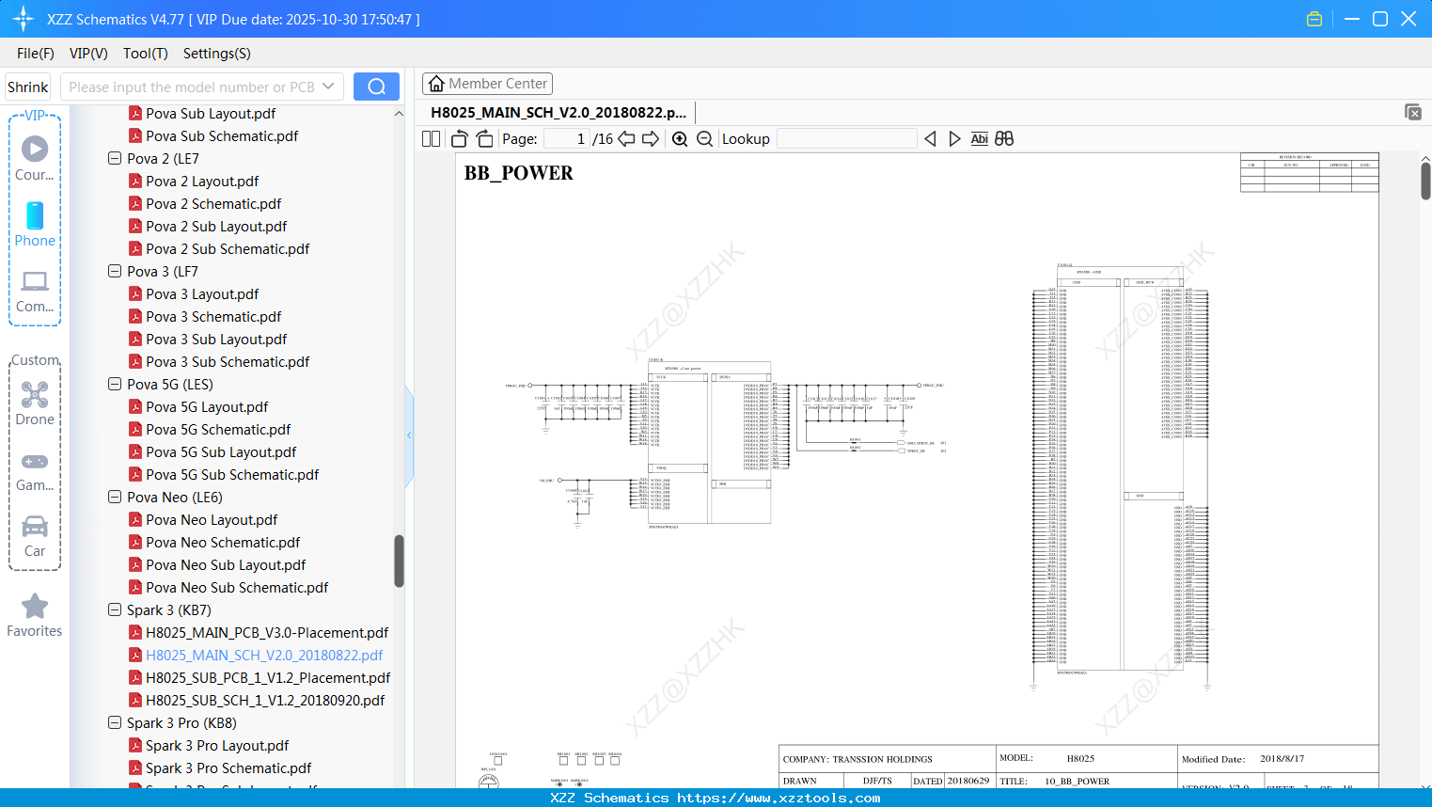Zoom in on the schematic
Viewport: 1432px width, 807px height.
680,139
